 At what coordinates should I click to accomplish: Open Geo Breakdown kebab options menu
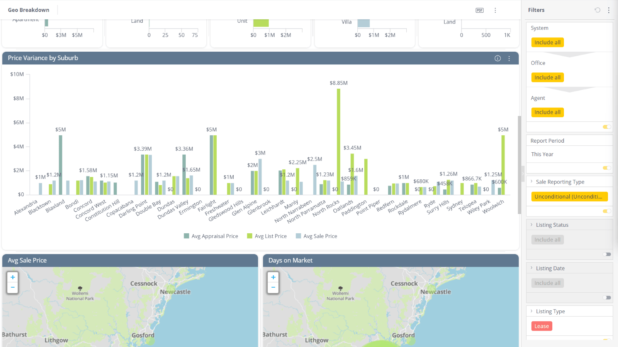(x=495, y=10)
